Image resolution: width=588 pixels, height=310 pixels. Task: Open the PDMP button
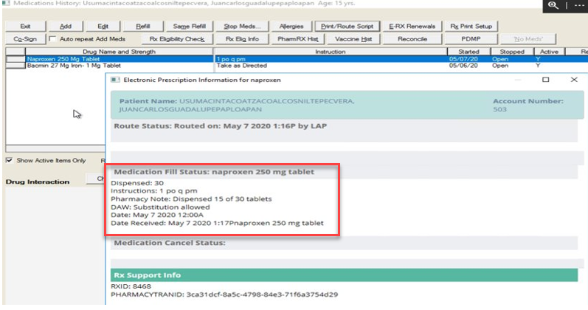(471, 39)
